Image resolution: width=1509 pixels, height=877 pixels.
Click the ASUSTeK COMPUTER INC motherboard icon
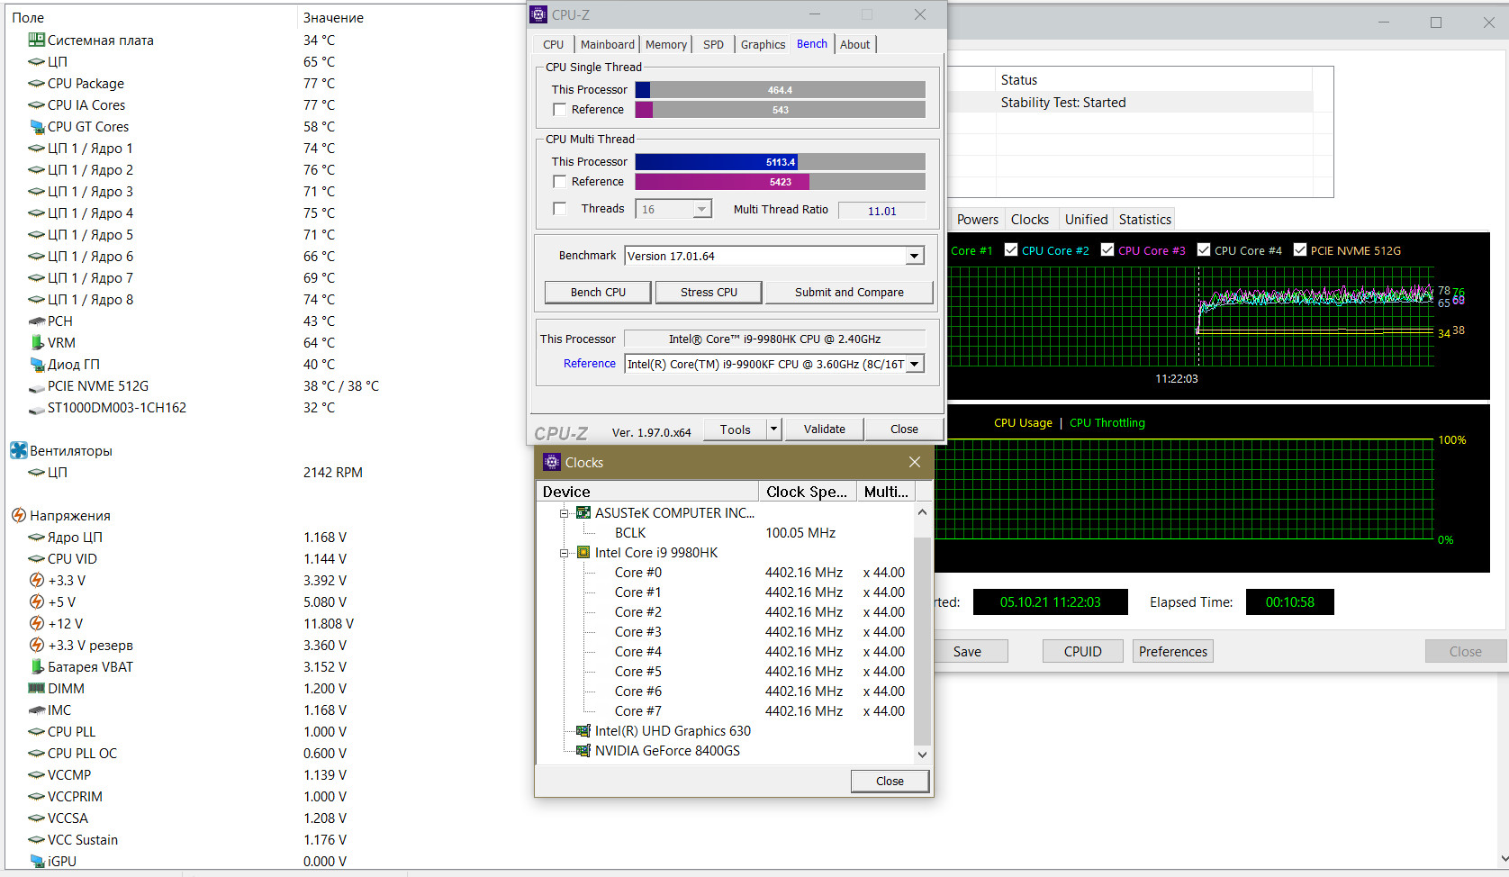pos(583,512)
